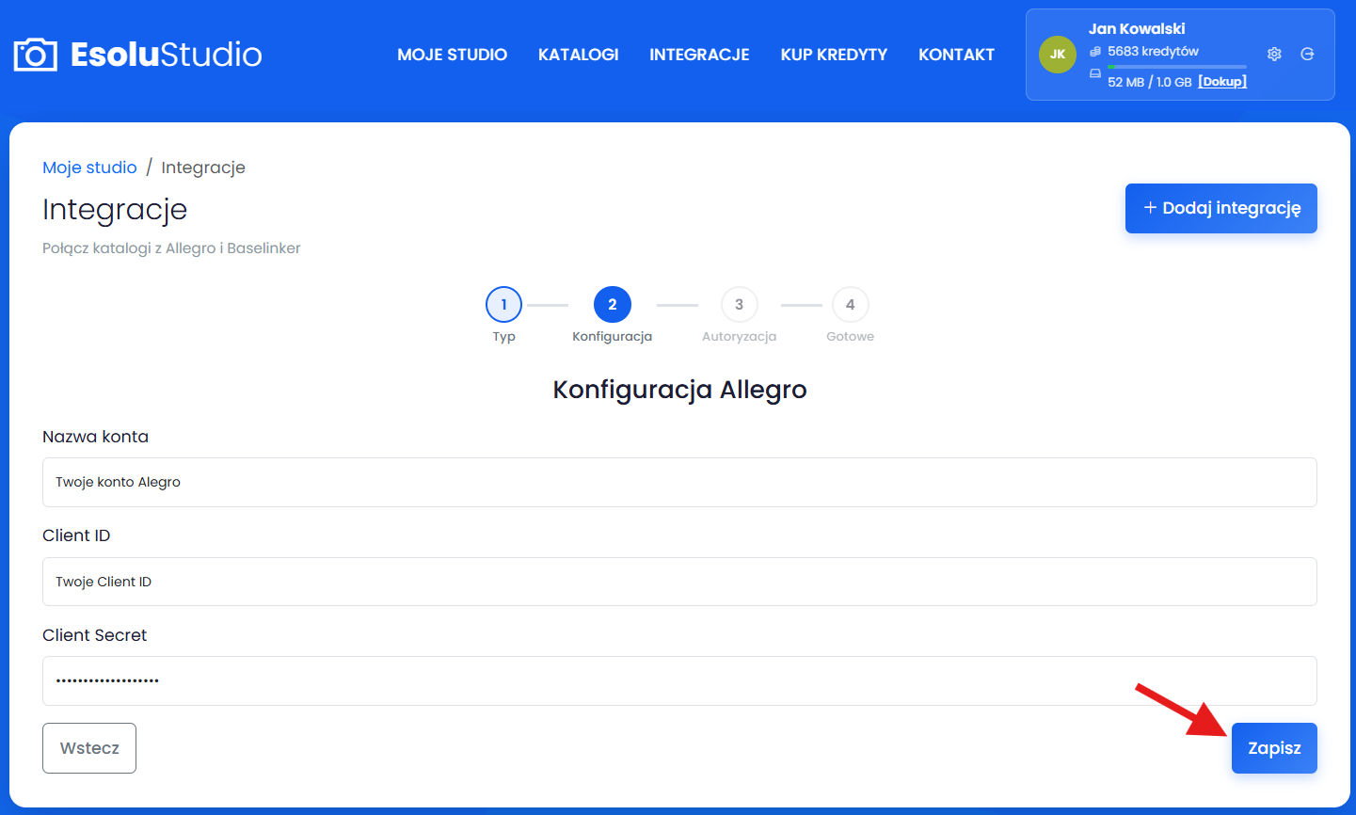Click the Konfiguracja Allegro heading
This screenshot has height=815, width=1356.
click(679, 390)
